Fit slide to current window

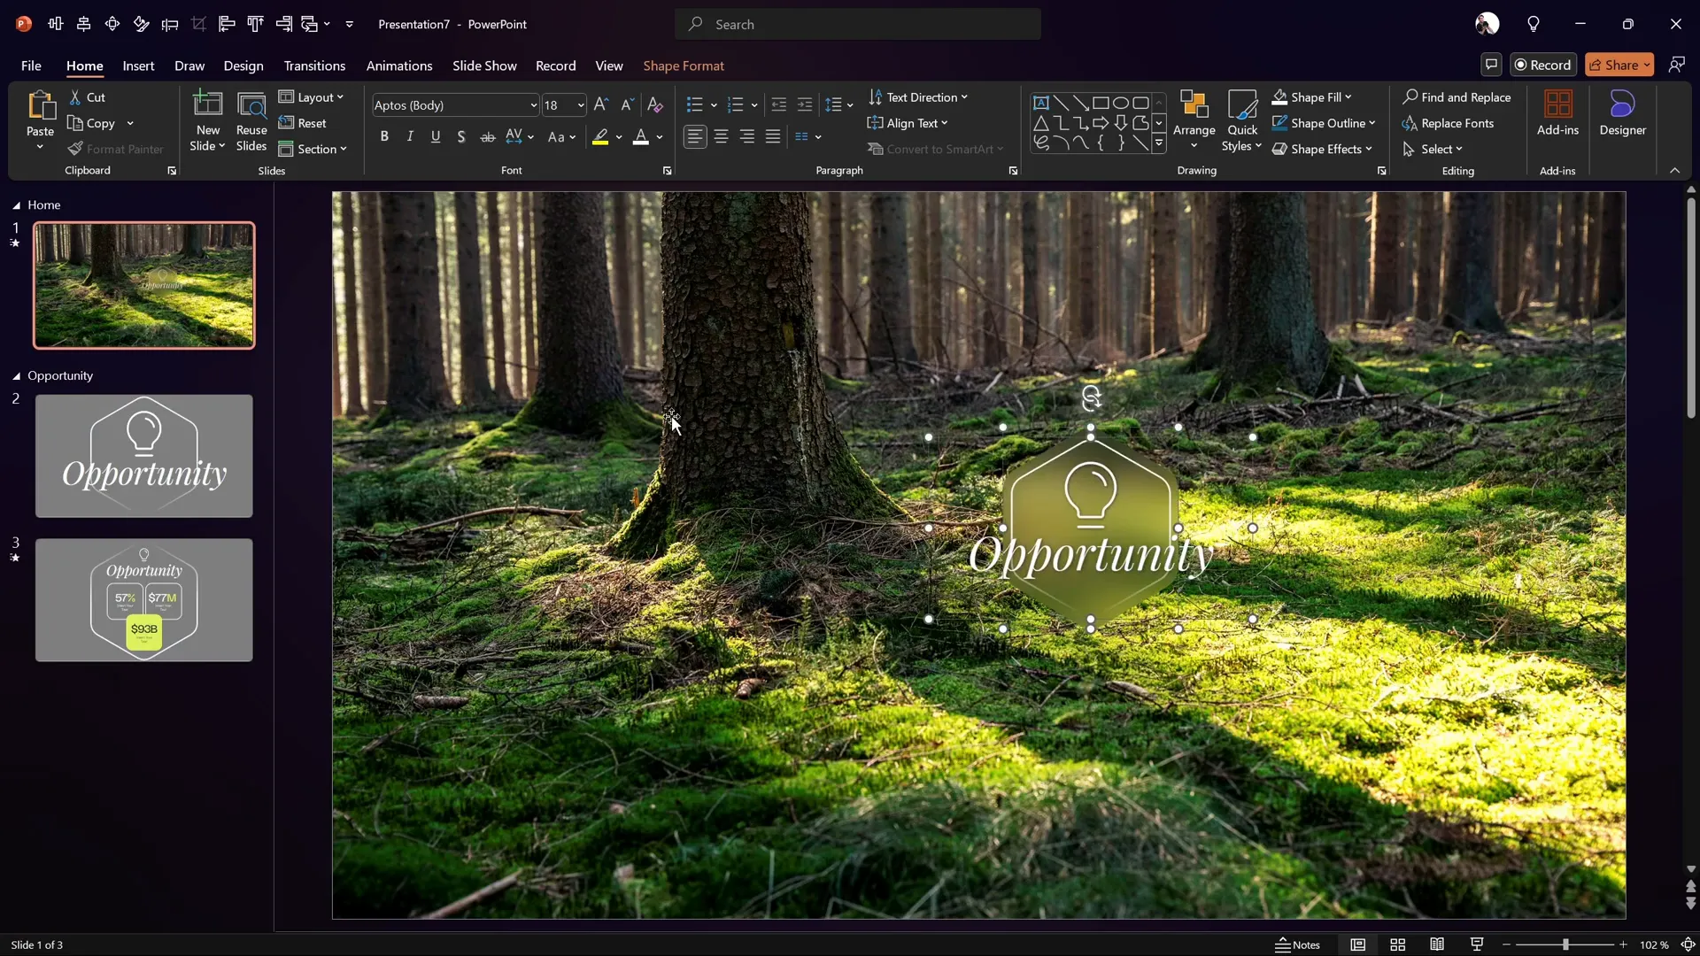(x=1688, y=944)
